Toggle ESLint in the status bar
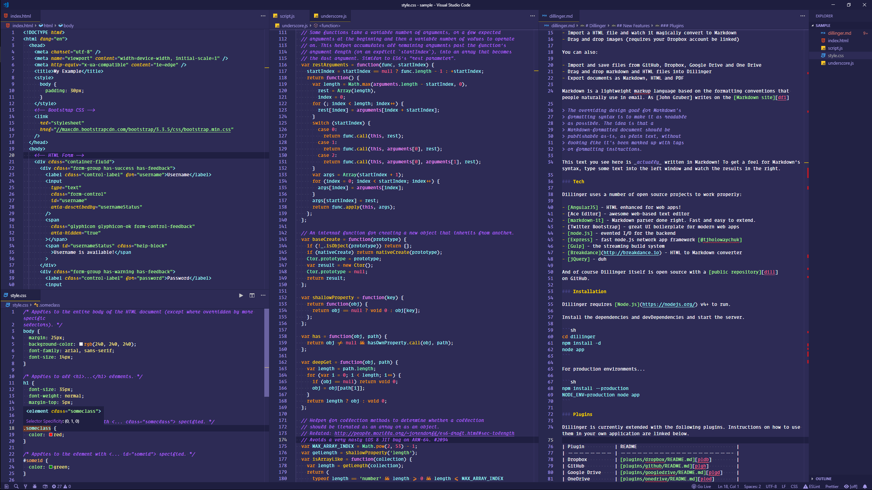 [x=812, y=487]
